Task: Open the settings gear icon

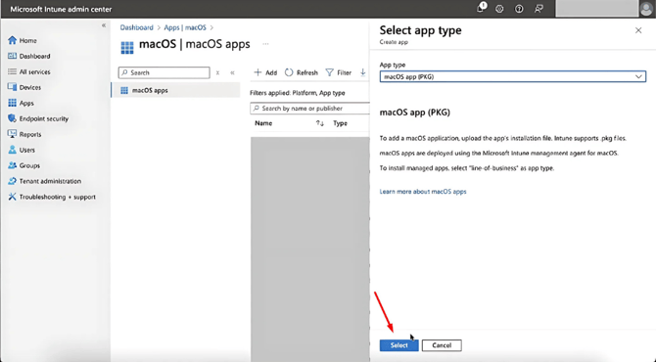Action: pos(499,9)
